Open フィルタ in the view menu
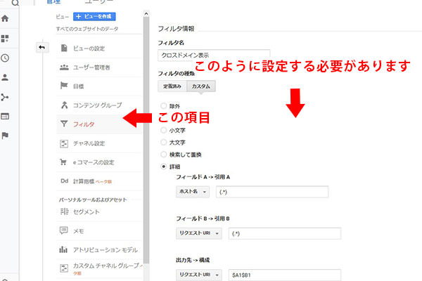This screenshot has width=422, height=281. [x=84, y=124]
